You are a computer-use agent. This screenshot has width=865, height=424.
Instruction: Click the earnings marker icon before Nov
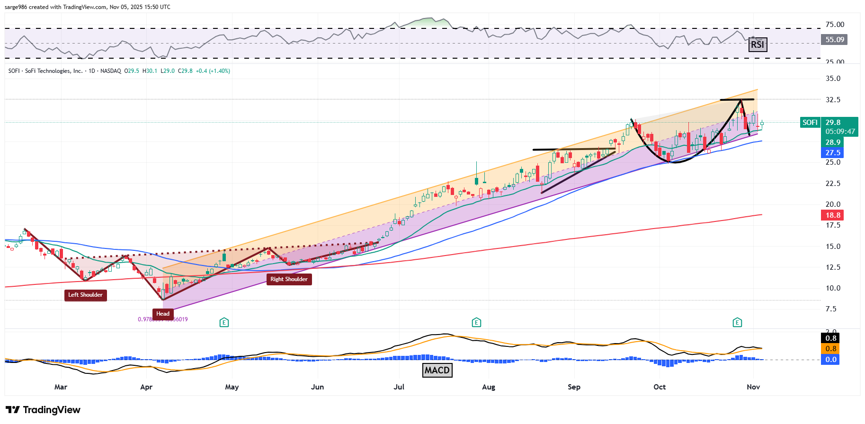click(x=737, y=323)
